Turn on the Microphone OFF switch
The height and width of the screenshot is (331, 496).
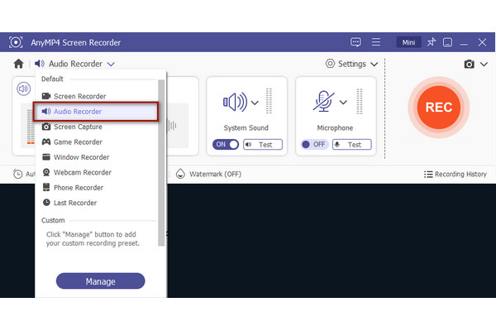(314, 145)
